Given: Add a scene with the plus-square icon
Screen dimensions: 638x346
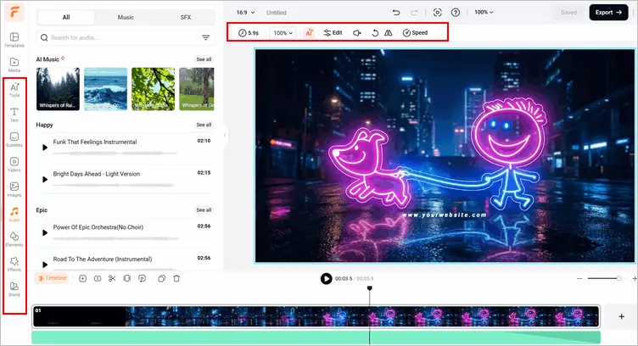Looking at the screenshot, I should [x=82, y=278].
